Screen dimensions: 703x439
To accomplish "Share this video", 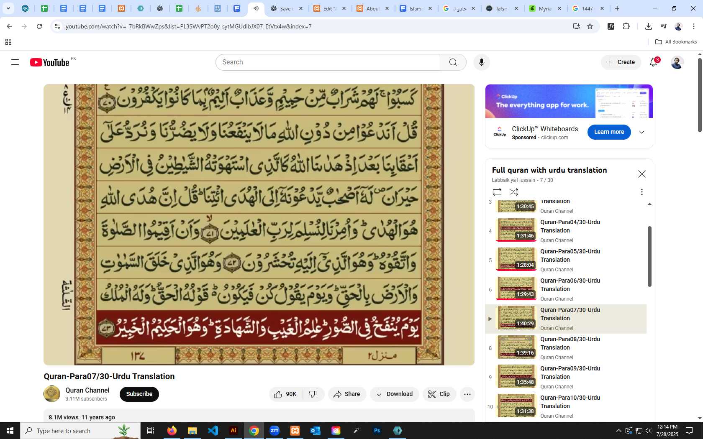I will coord(347,394).
